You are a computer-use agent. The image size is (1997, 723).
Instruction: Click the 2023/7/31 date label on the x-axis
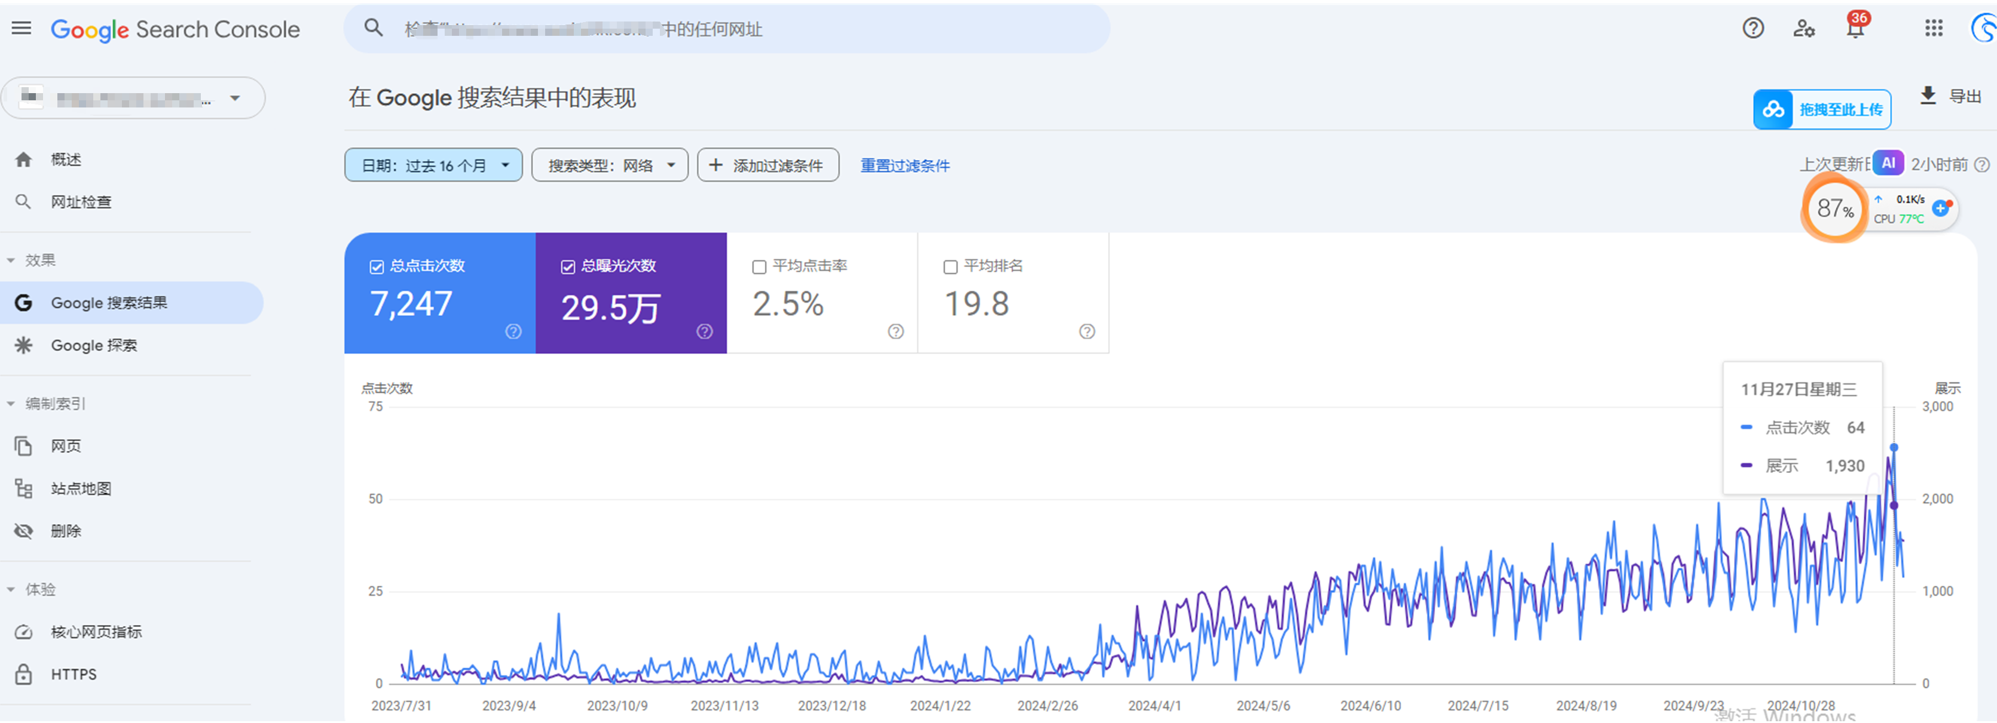tap(402, 706)
